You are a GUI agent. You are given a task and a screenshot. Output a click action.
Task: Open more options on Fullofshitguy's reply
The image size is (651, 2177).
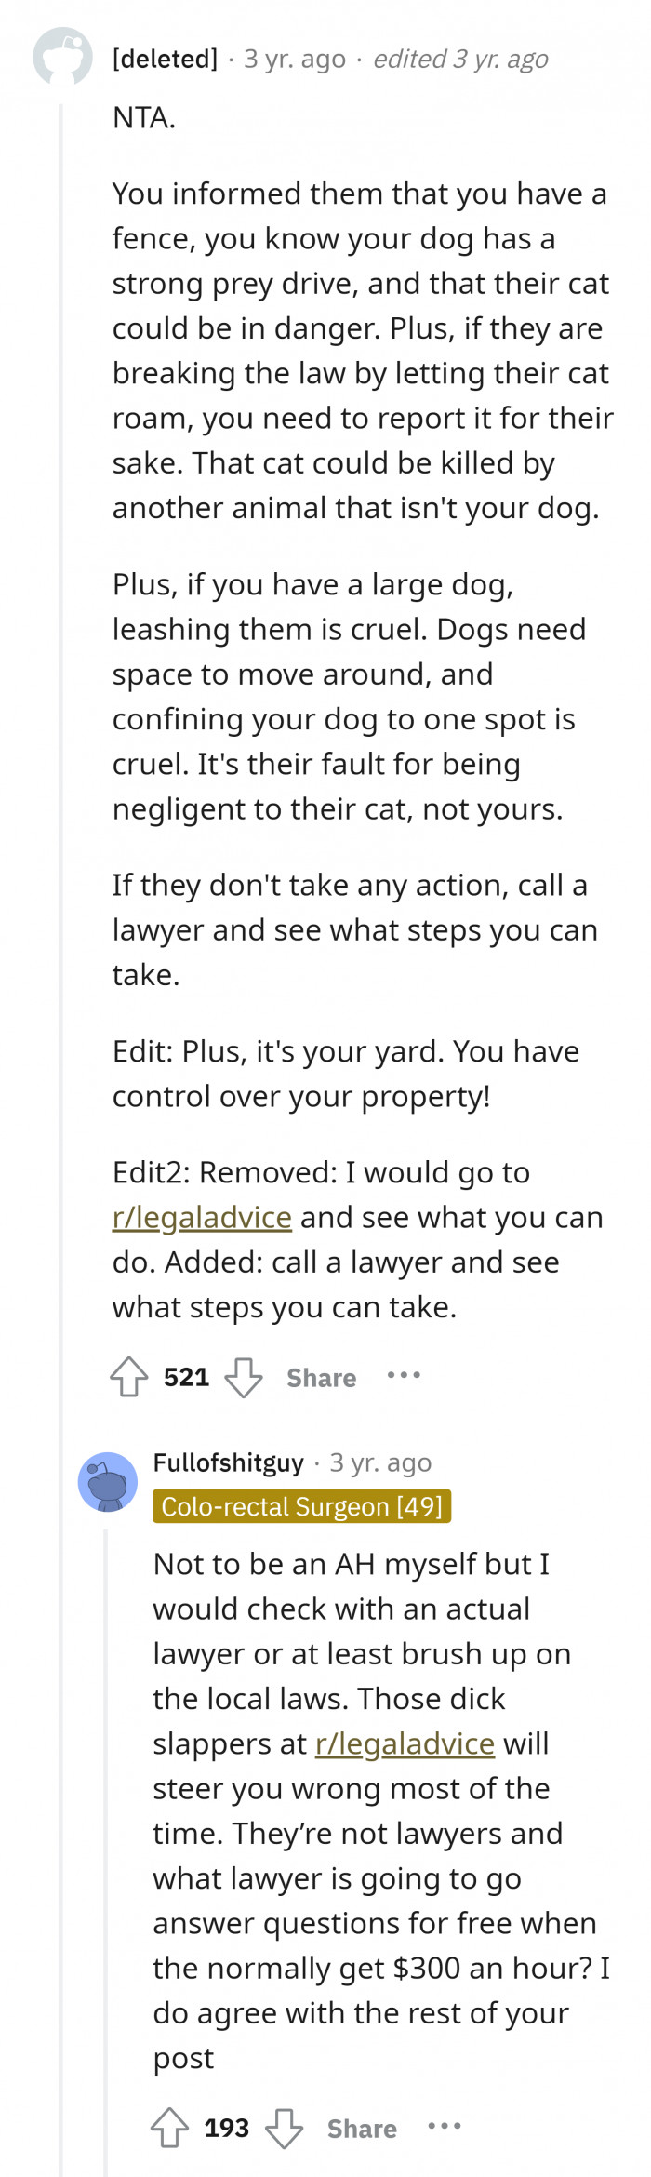445,2126
